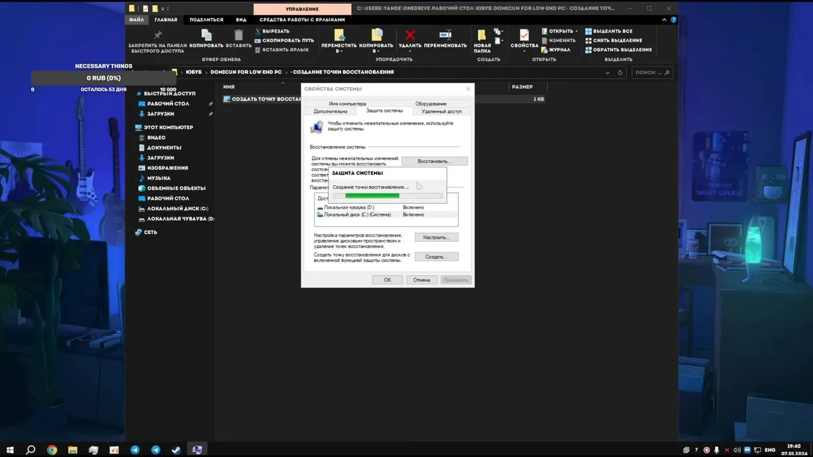Screen dimensions: 813x457
Task: Collapse the ribbon with the chevron arrow
Action: (665, 20)
